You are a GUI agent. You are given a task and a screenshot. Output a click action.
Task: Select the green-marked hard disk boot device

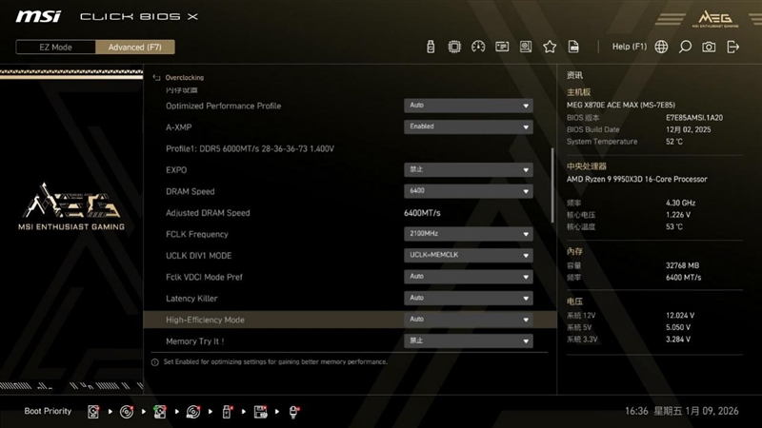pos(160,412)
